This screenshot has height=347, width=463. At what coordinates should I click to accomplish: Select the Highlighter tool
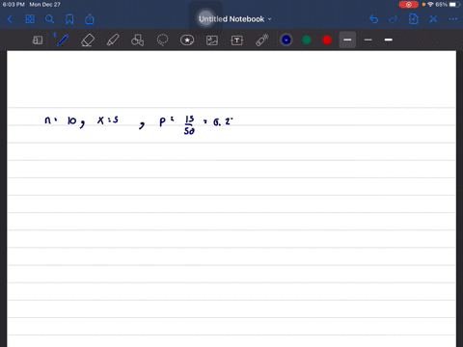point(113,40)
